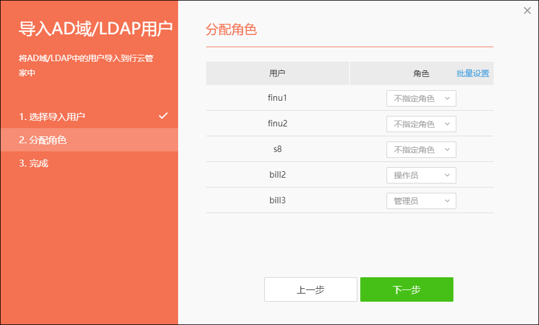Expand the s8 user role selector
The width and height of the screenshot is (539, 325).
point(421,150)
